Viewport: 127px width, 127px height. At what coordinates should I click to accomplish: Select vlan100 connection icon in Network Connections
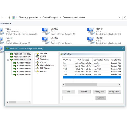[x=46, y=31]
